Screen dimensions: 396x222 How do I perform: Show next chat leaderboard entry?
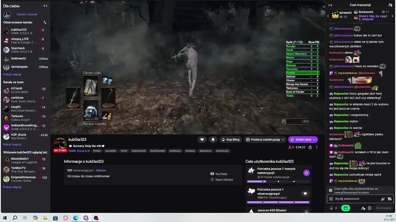(x=393, y=16)
